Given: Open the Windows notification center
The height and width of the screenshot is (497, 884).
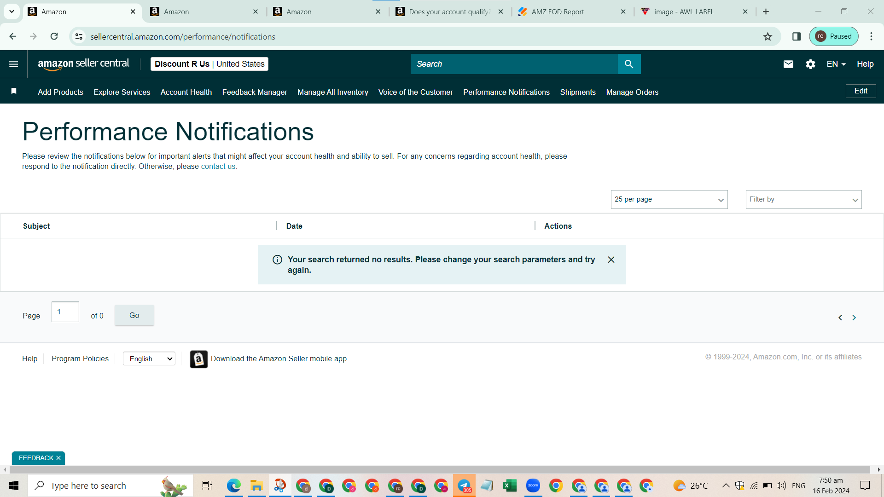Looking at the screenshot, I should (x=865, y=485).
